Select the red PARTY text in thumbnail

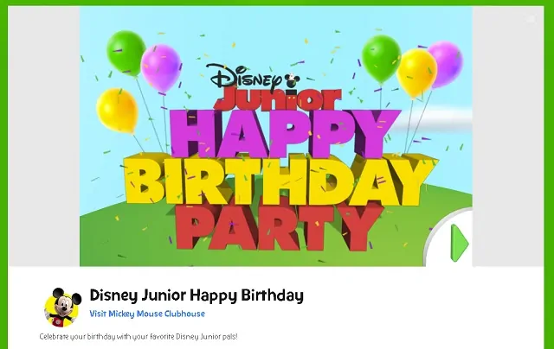279,226
